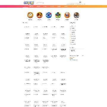Open the 39手游 site logo
Image resolution: width=107 pixels, height=107 pixels.
[x=29, y=3]
